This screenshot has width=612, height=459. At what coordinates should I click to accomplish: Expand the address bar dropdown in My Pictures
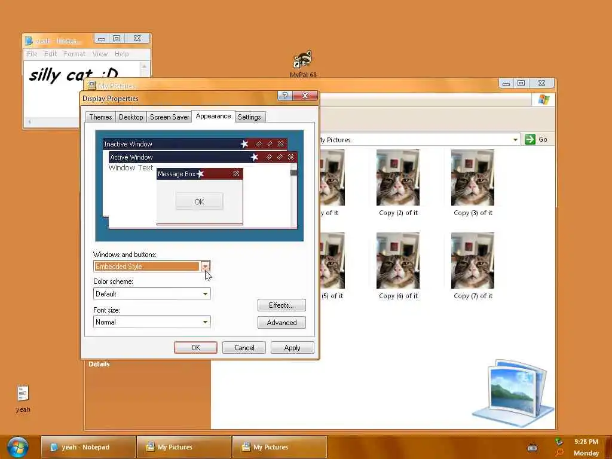coord(515,140)
